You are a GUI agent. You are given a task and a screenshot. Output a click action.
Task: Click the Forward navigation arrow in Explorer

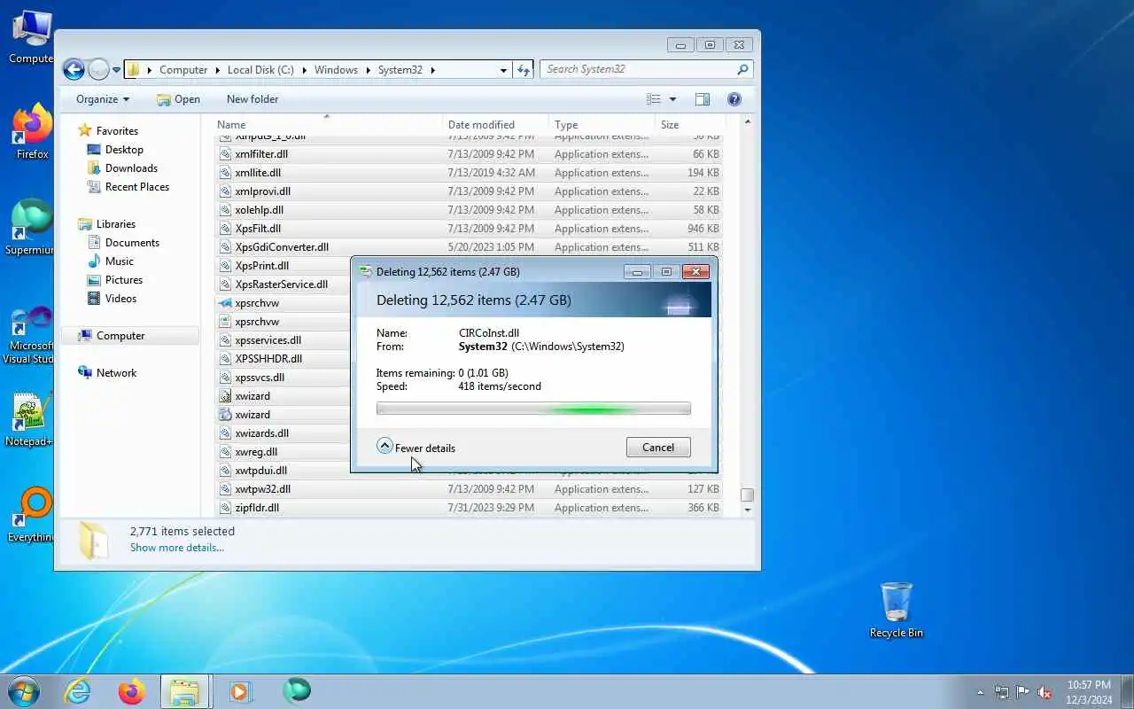[x=99, y=69]
